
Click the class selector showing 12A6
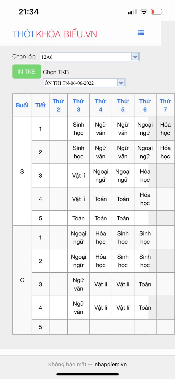tap(86, 57)
